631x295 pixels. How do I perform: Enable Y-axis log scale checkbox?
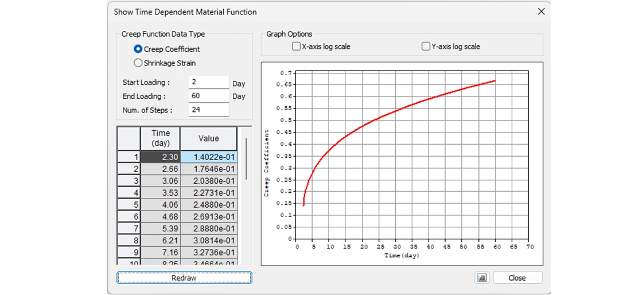(x=426, y=46)
